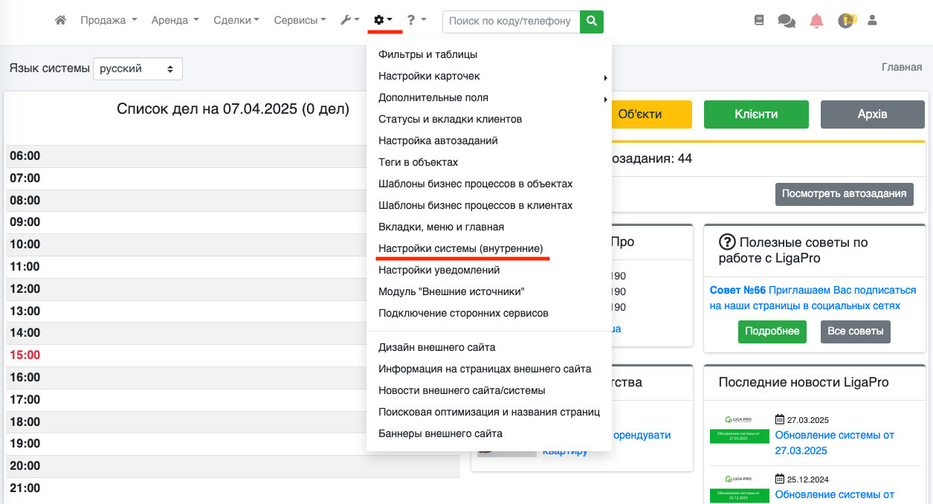Screen dimensions: 933x504
Task: Open the chat messages icon
Action: click(x=786, y=21)
